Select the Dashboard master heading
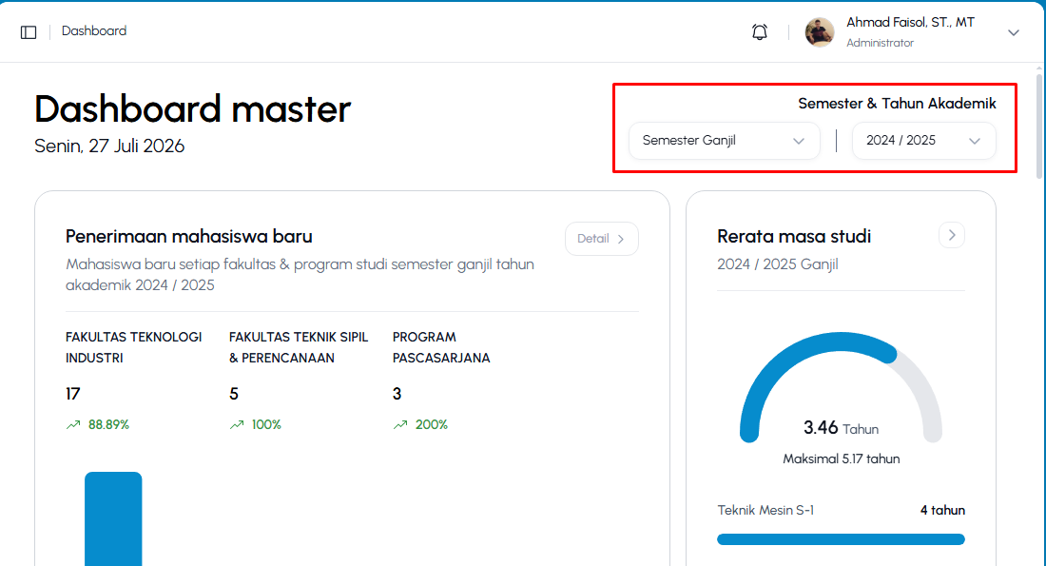 pos(193,108)
